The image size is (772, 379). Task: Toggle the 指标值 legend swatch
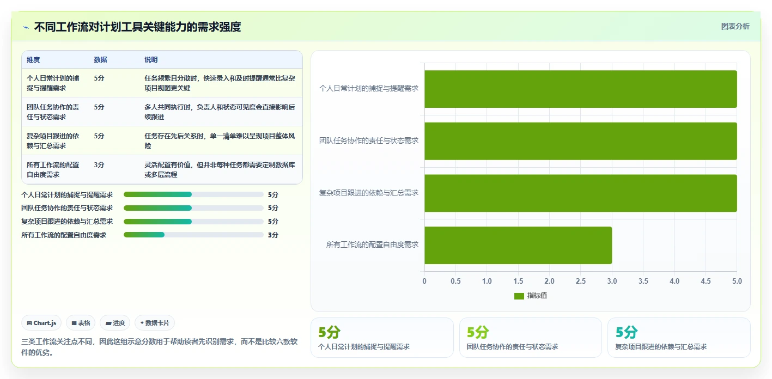(519, 296)
